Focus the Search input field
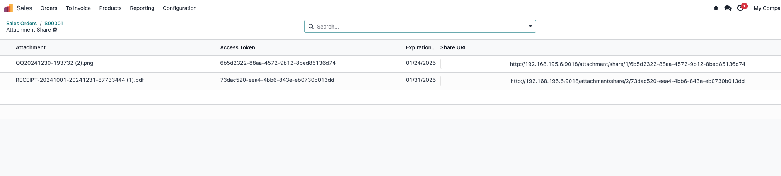Viewport: 781px width, 176px height. 420,27
